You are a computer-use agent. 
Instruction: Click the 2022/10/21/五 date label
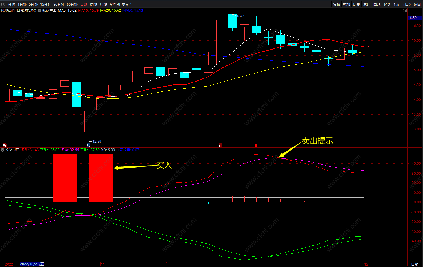tap(32, 264)
